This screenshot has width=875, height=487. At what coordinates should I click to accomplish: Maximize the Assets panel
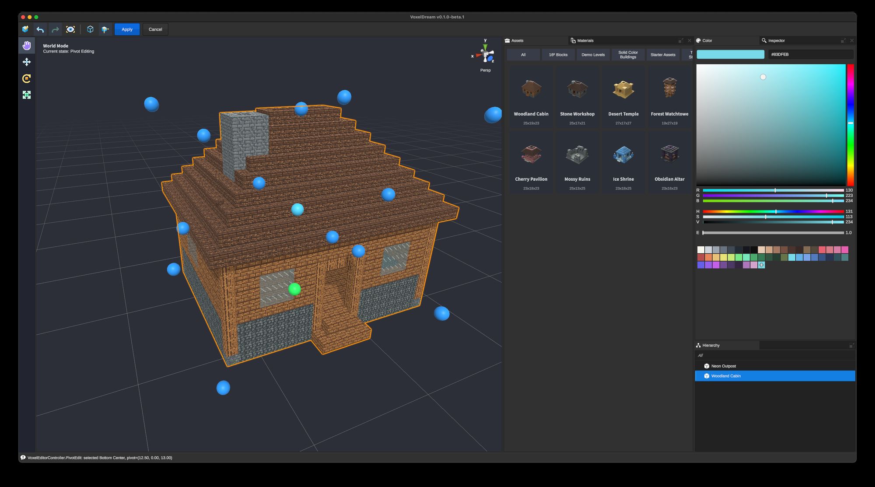point(681,41)
